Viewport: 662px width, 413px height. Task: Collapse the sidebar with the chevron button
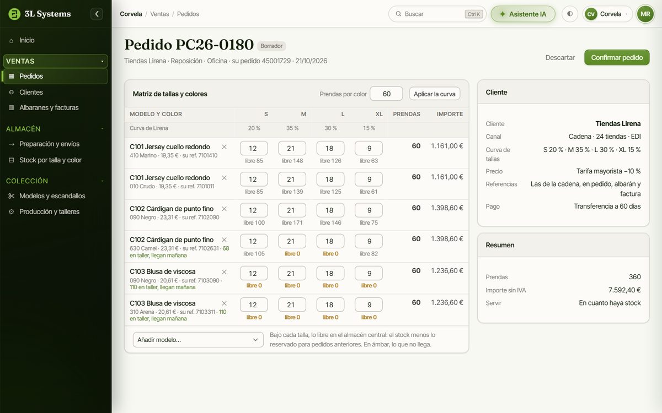pyautogui.click(x=97, y=14)
